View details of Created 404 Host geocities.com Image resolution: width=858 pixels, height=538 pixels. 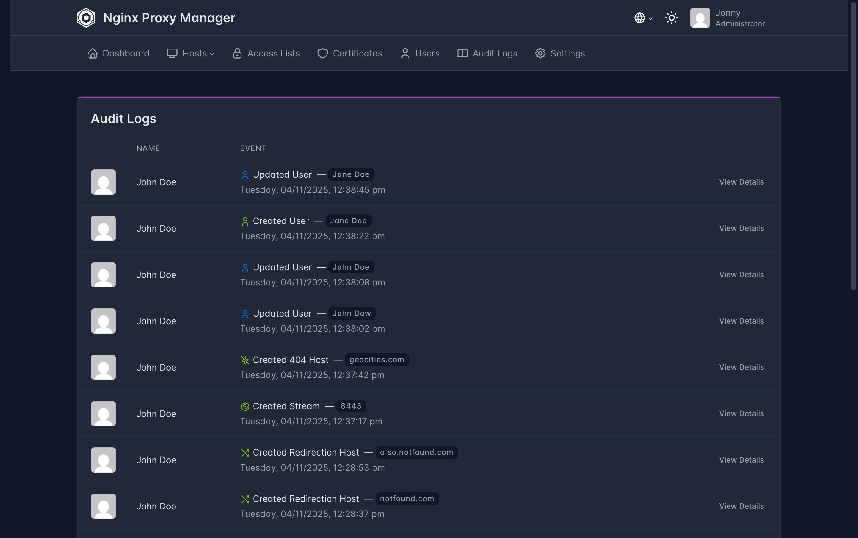[741, 367]
